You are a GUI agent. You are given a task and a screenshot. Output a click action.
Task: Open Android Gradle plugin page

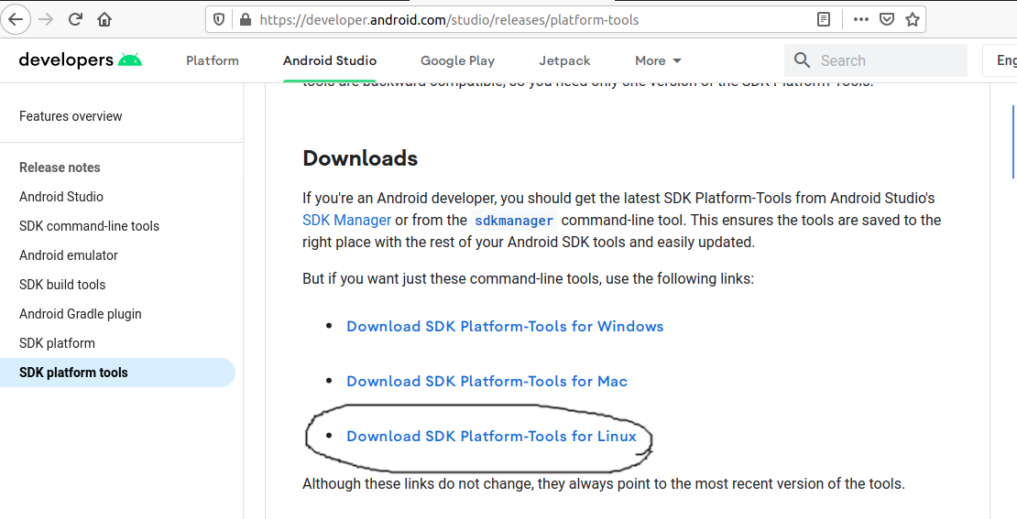click(x=81, y=314)
